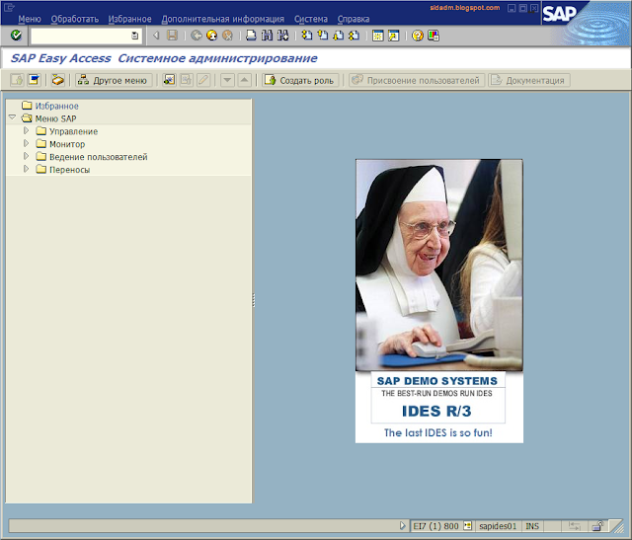This screenshot has height=540, width=632.
Task: Toggle INS insert mode in status bar
Action: pyautogui.click(x=533, y=526)
